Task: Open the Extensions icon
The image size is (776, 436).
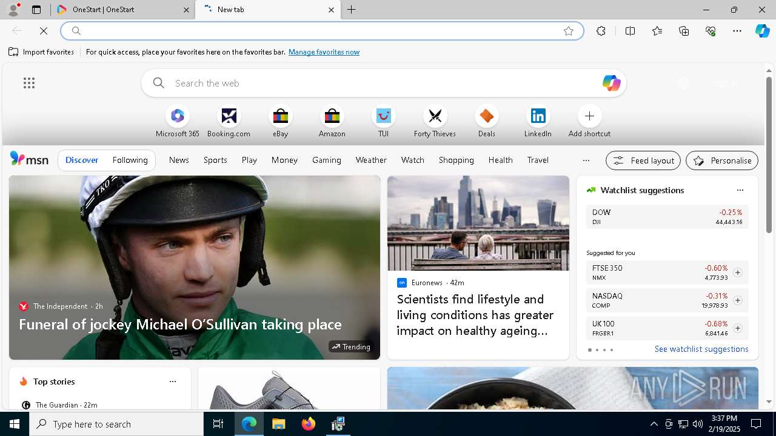Action: tap(601, 31)
